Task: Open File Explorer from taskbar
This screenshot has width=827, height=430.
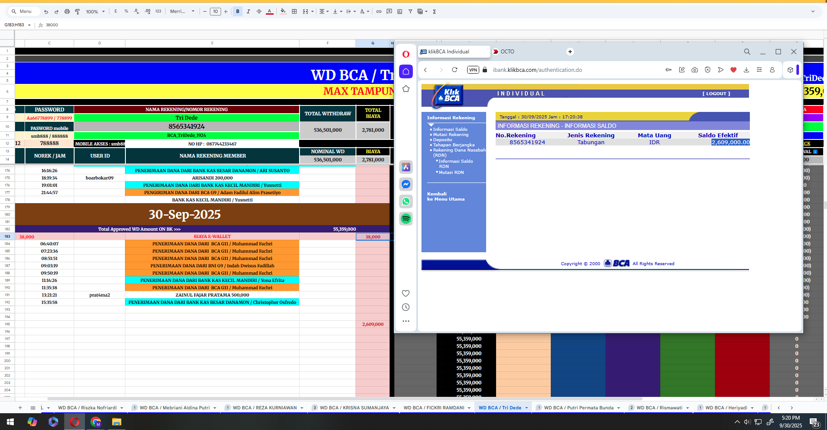Action: coord(116,422)
